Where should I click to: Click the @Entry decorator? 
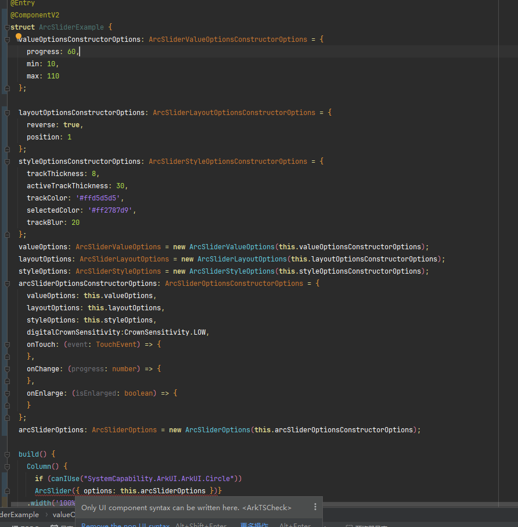(23, 3)
